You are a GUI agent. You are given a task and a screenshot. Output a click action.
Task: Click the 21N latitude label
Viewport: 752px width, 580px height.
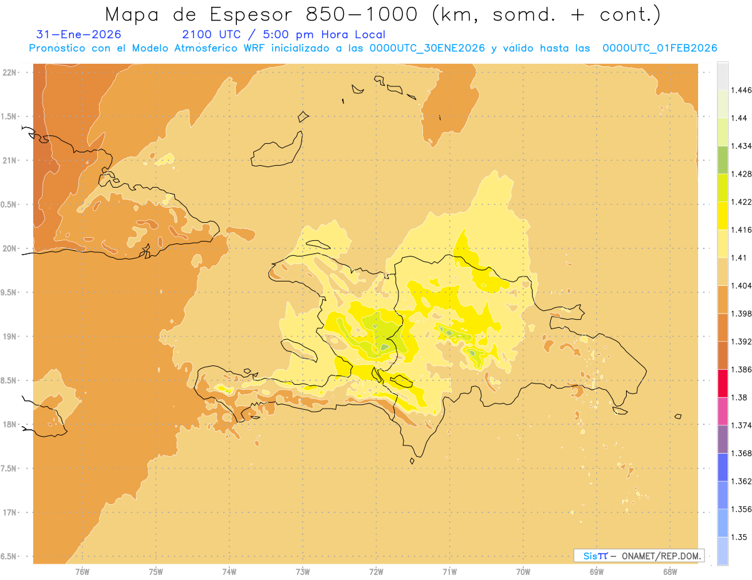[10, 160]
